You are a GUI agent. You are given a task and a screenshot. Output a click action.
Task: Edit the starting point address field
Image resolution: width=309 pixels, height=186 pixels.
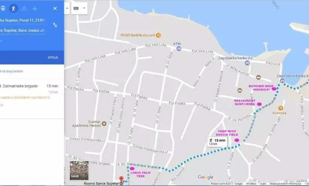pyautogui.click(x=23, y=20)
